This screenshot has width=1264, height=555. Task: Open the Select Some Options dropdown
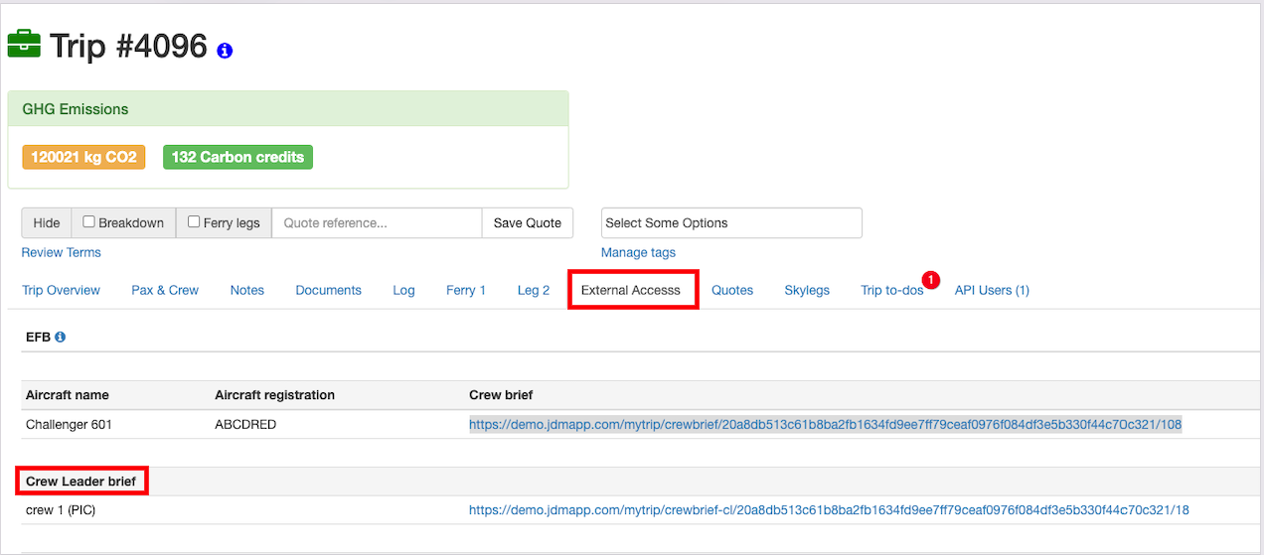click(x=730, y=222)
